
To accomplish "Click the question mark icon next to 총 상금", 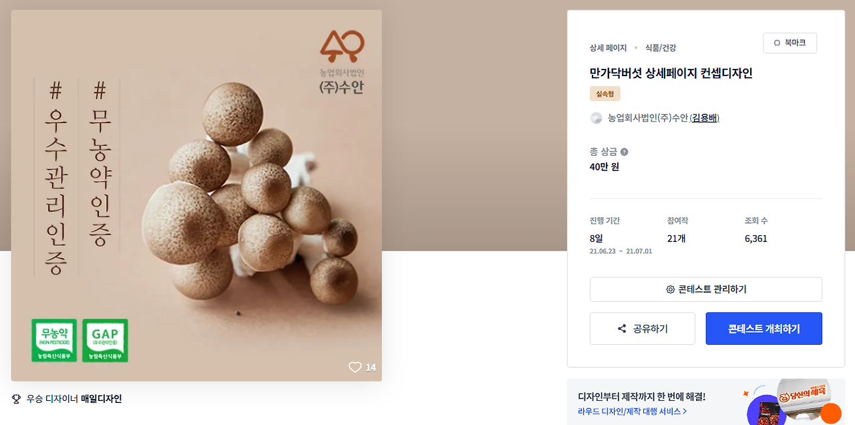I will pos(624,152).
